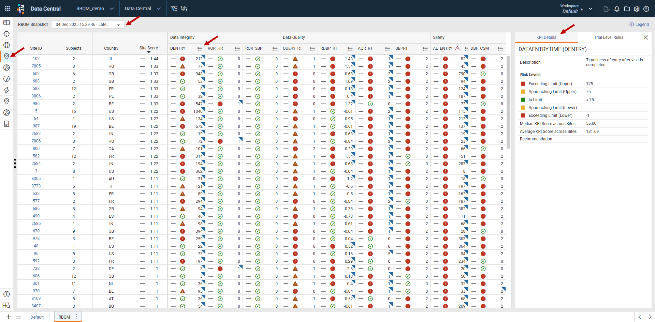Screen dimensions: 655x322
Task: Click the selection group icon beside the filter
Action: coord(184,9)
